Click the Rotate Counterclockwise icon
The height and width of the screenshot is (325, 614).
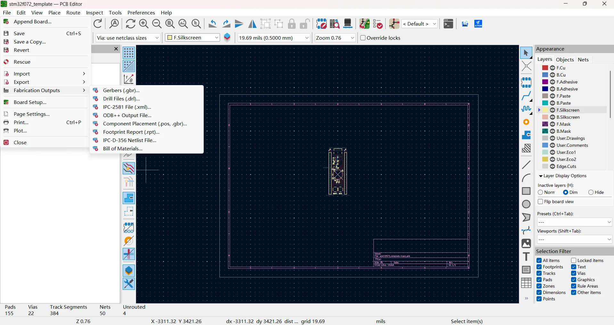click(213, 24)
